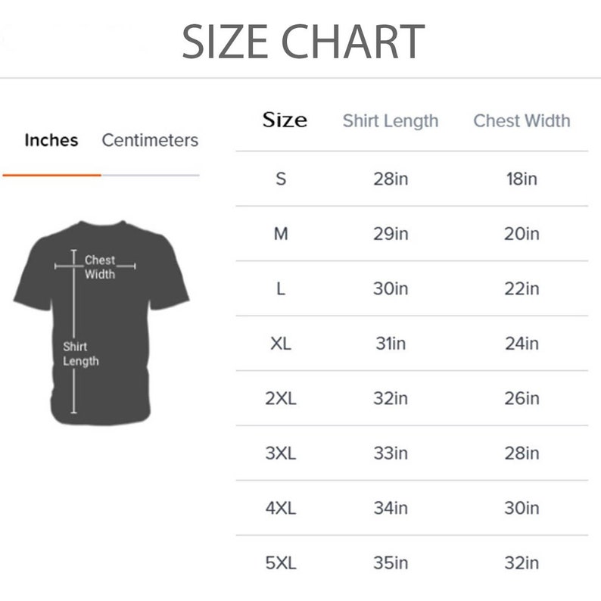Select the 2XL size label
The width and height of the screenshot is (601, 601).
point(281,399)
